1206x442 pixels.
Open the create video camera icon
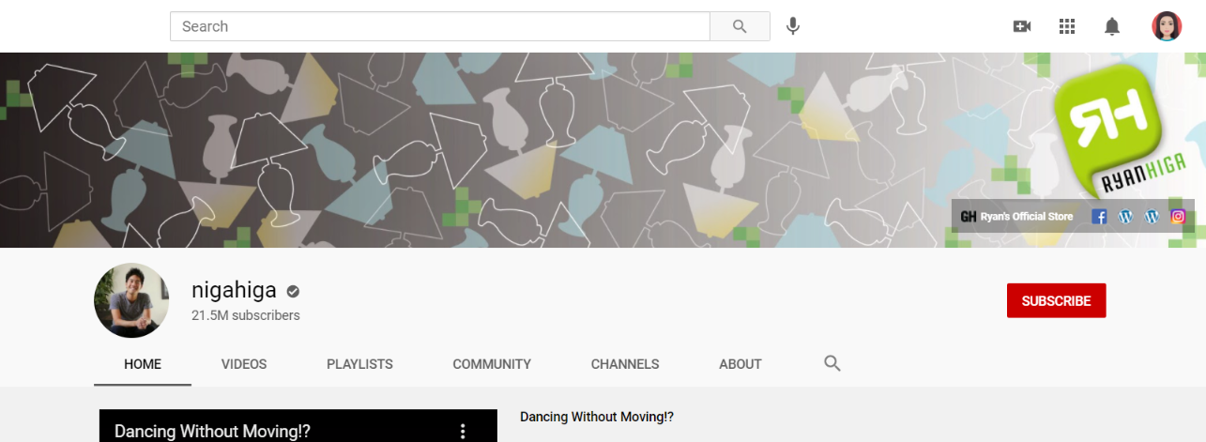1022,26
